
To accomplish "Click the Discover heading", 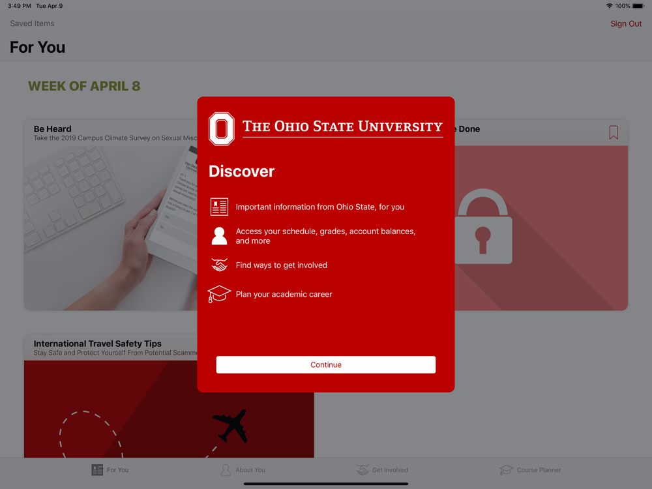I will (x=242, y=171).
